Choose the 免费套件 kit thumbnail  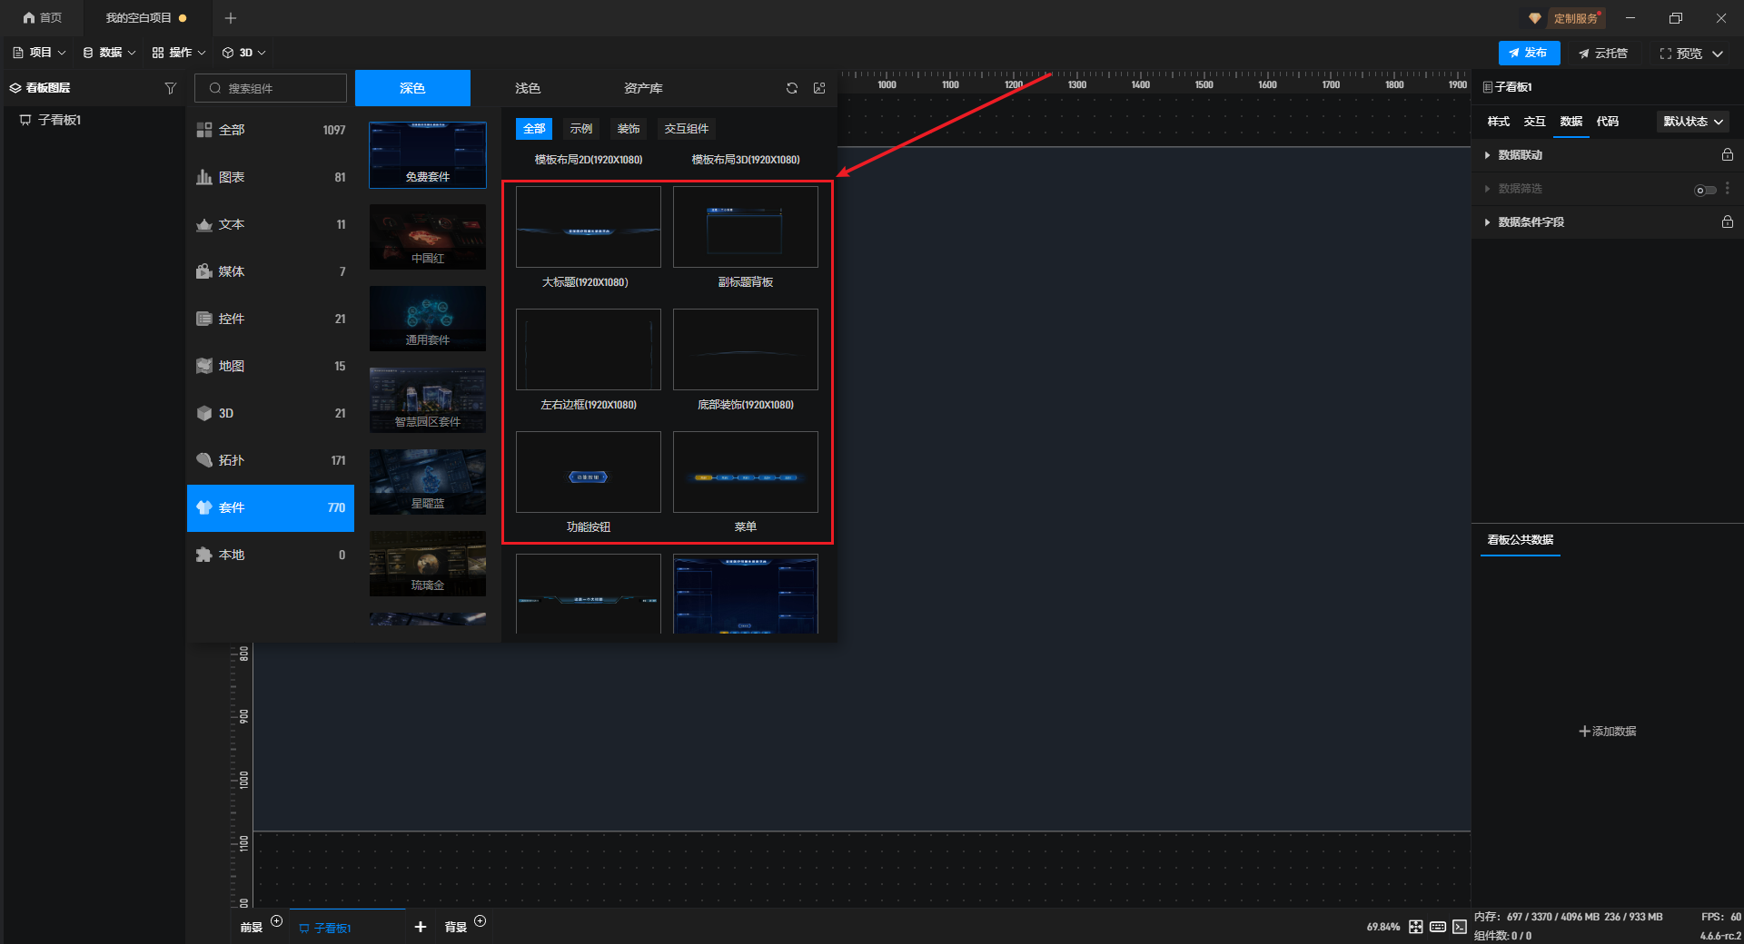click(428, 155)
